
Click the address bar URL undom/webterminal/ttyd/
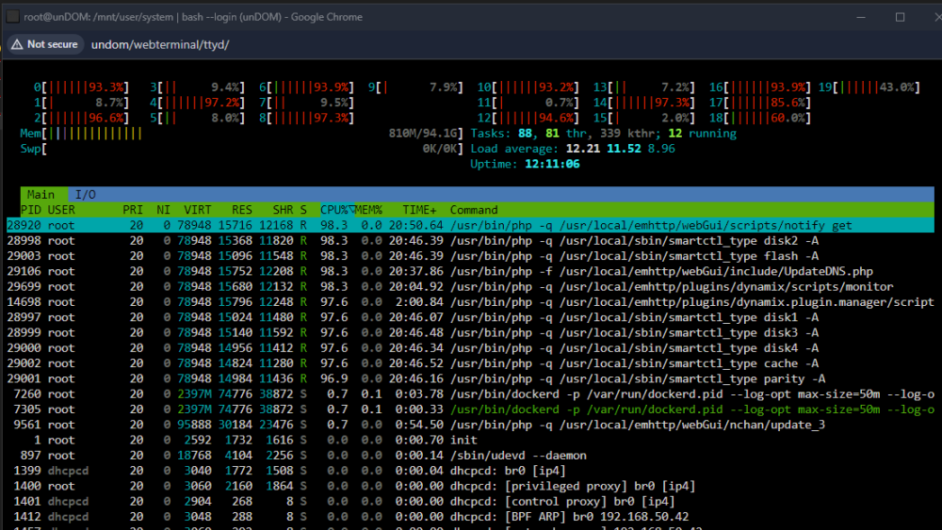point(160,45)
